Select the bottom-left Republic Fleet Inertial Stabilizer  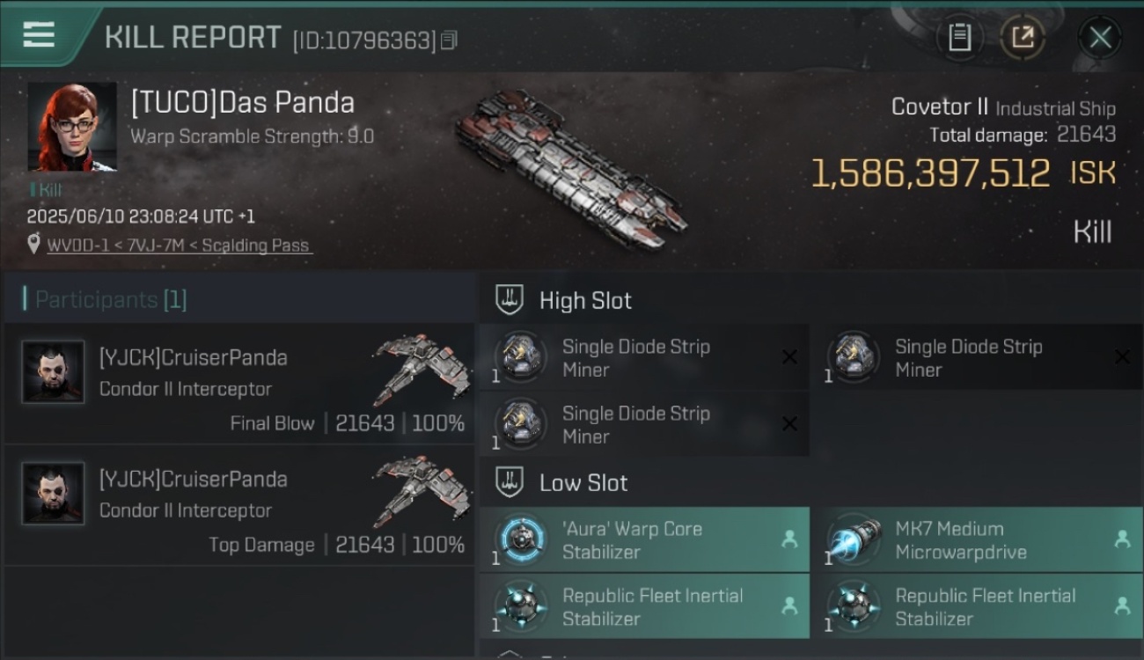644,606
